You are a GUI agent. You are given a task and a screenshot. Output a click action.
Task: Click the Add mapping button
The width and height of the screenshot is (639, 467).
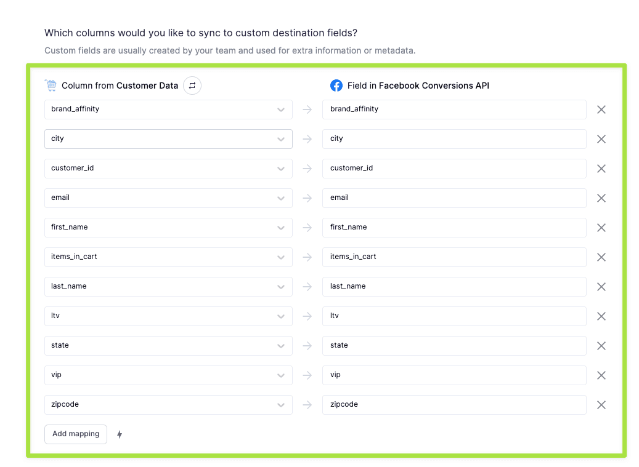pyautogui.click(x=76, y=434)
